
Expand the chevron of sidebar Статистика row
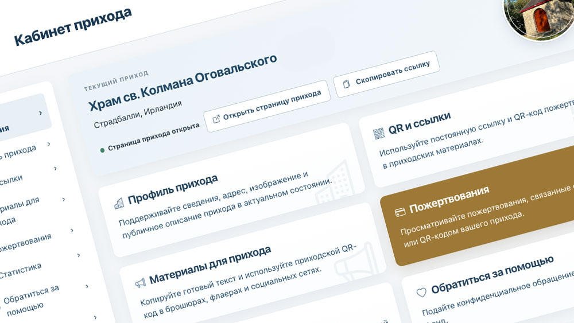tap(79, 255)
